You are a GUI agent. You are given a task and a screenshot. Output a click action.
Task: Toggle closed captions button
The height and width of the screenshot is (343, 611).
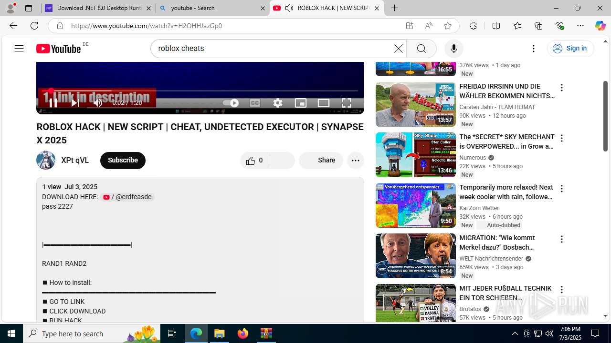(255, 103)
